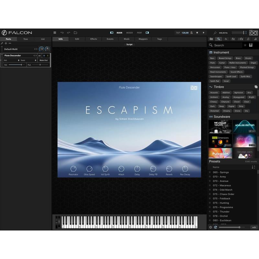The image size is (259, 259).
Task: Click the edit button below presets
Action: 254,227
